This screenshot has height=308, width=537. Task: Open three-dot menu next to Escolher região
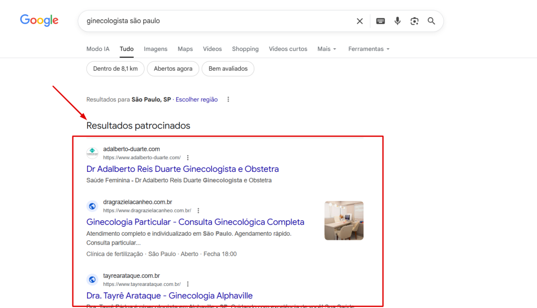[228, 100]
